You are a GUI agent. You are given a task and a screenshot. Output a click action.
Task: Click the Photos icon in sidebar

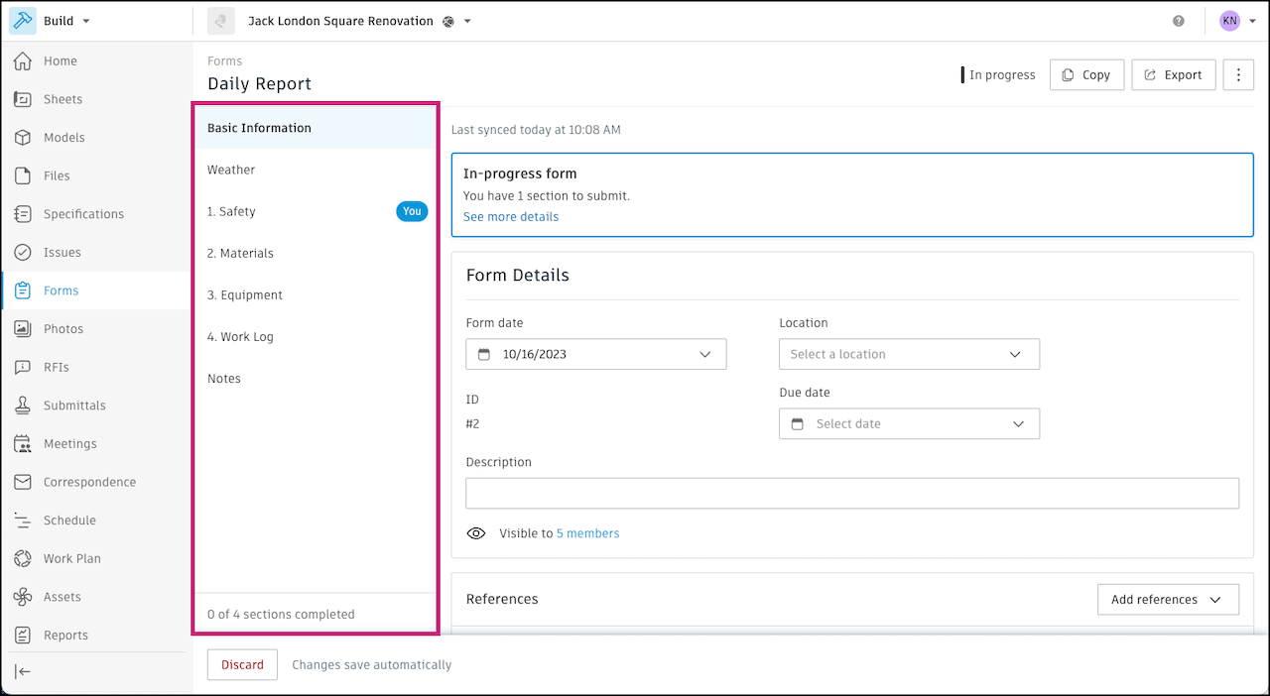point(23,329)
